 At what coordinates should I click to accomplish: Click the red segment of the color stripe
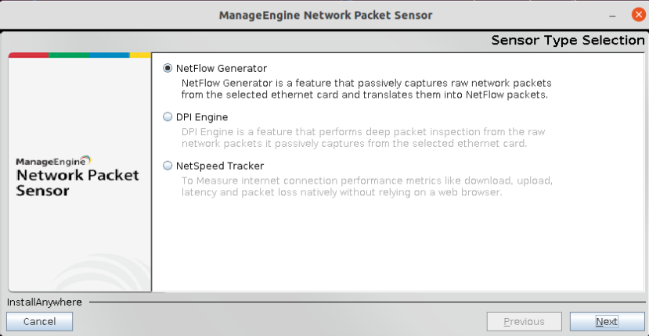point(28,55)
